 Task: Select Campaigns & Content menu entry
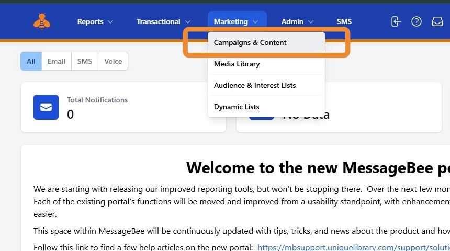coord(266,42)
